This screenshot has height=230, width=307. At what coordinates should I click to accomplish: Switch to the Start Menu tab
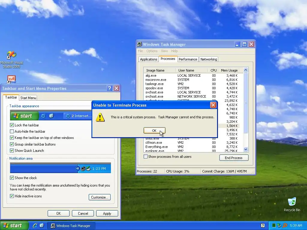[28, 98]
